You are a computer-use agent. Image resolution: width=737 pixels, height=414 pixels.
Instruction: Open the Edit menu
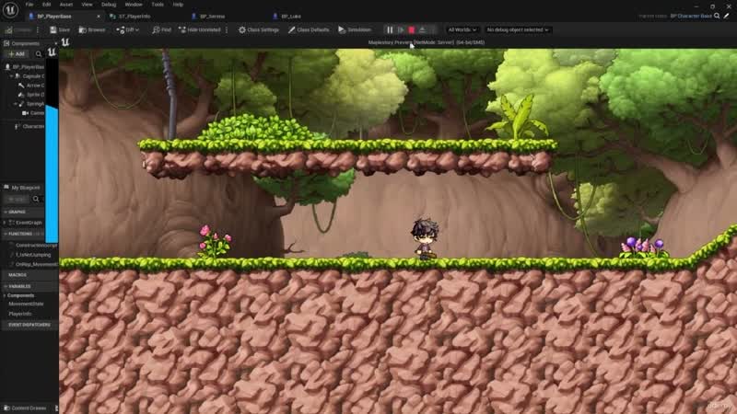point(46,5)
